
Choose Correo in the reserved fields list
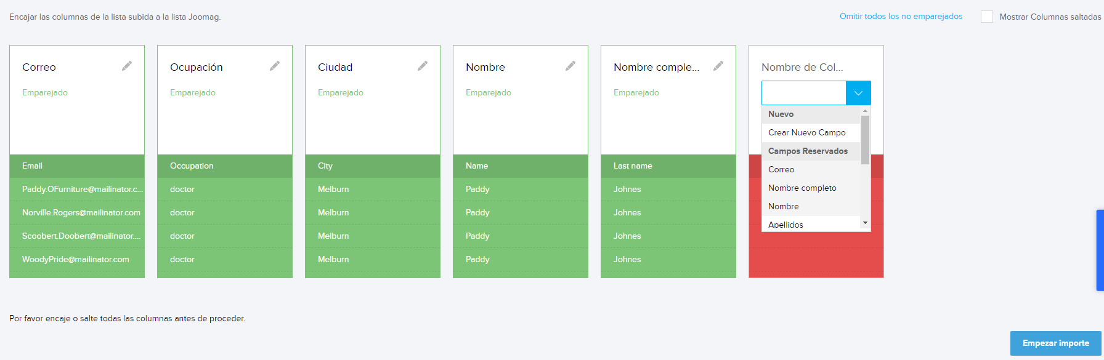(x=781, y=169)
